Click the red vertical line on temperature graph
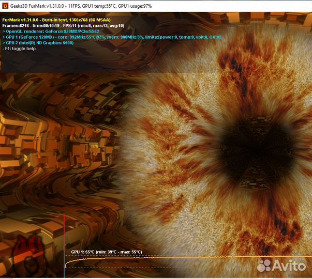312x279 pixels. (64, 243)
